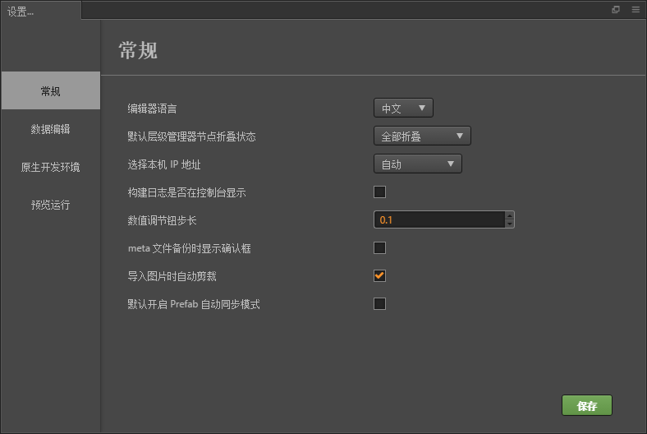647x434 pixels.
Task: Click the step value increment arrow
Action: (x=510, y=216)
